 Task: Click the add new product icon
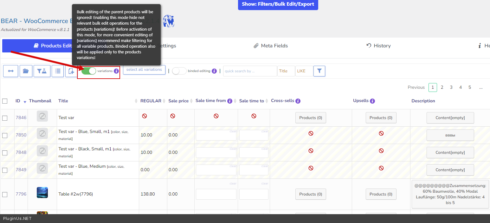[x=71, y=71]
